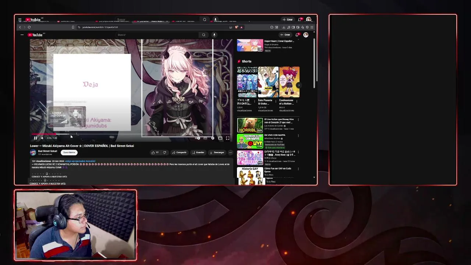Image resolution: width=471 pixels, height=265 pixels.
Task: Save the video with the Guardar button
Action: [198, 152]
